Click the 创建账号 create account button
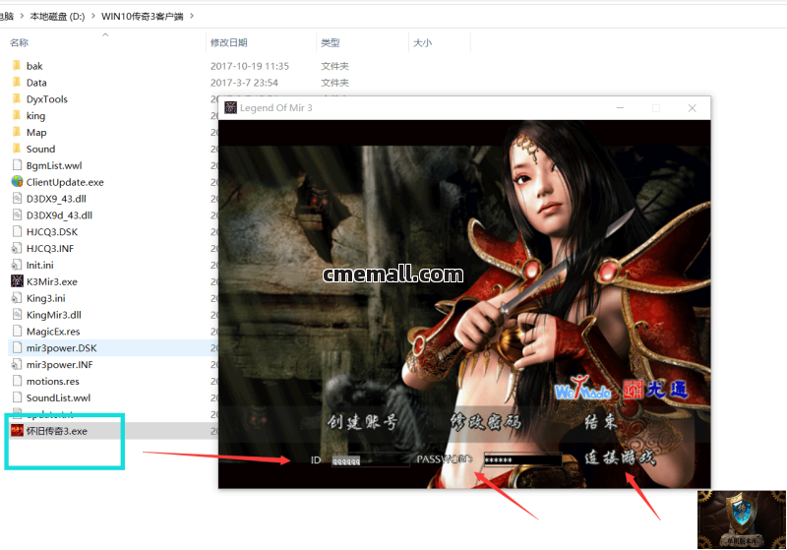Screen dimensions: 787x550 click(x=362, y=422)
